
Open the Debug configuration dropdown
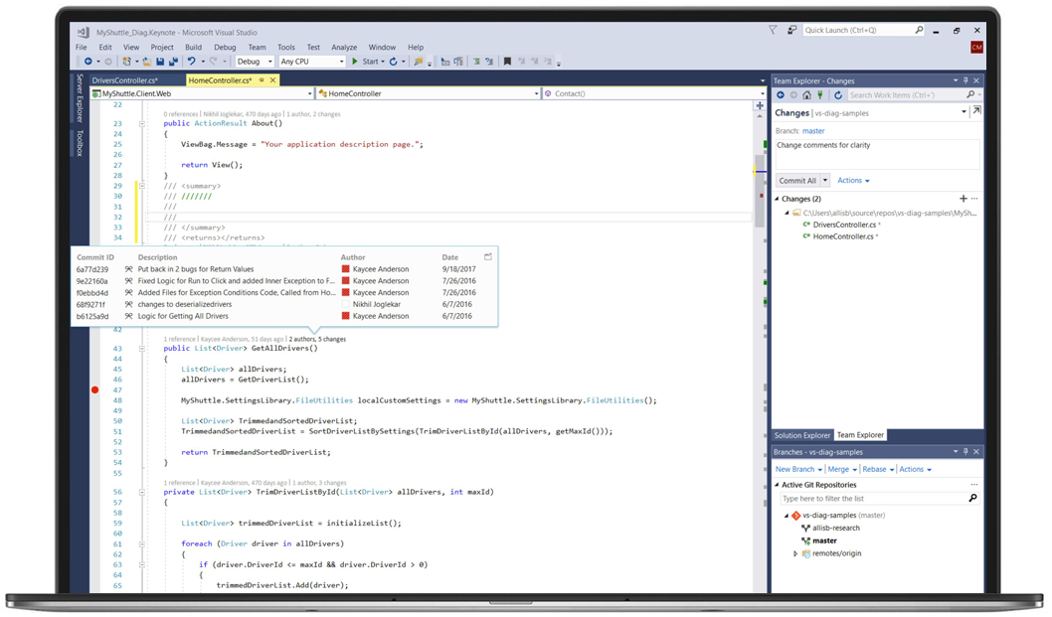coord(269,61)
